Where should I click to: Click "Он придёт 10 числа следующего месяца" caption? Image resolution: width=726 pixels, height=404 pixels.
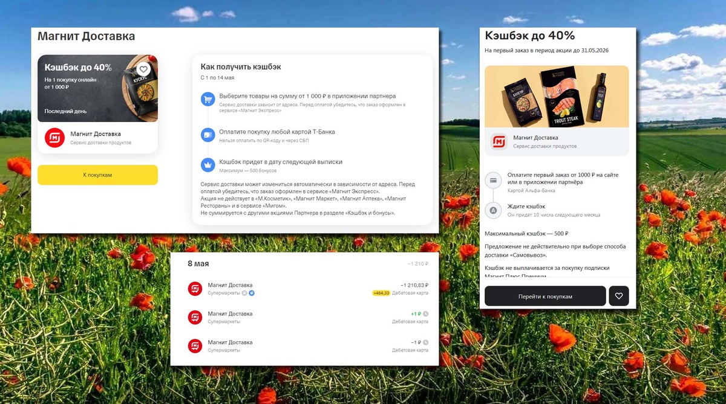point(554,214)
